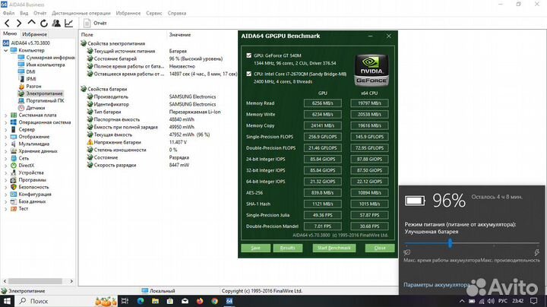The image size is (547, 307).
Task: Click the volume icon in system tray
Action: [491, 301]
